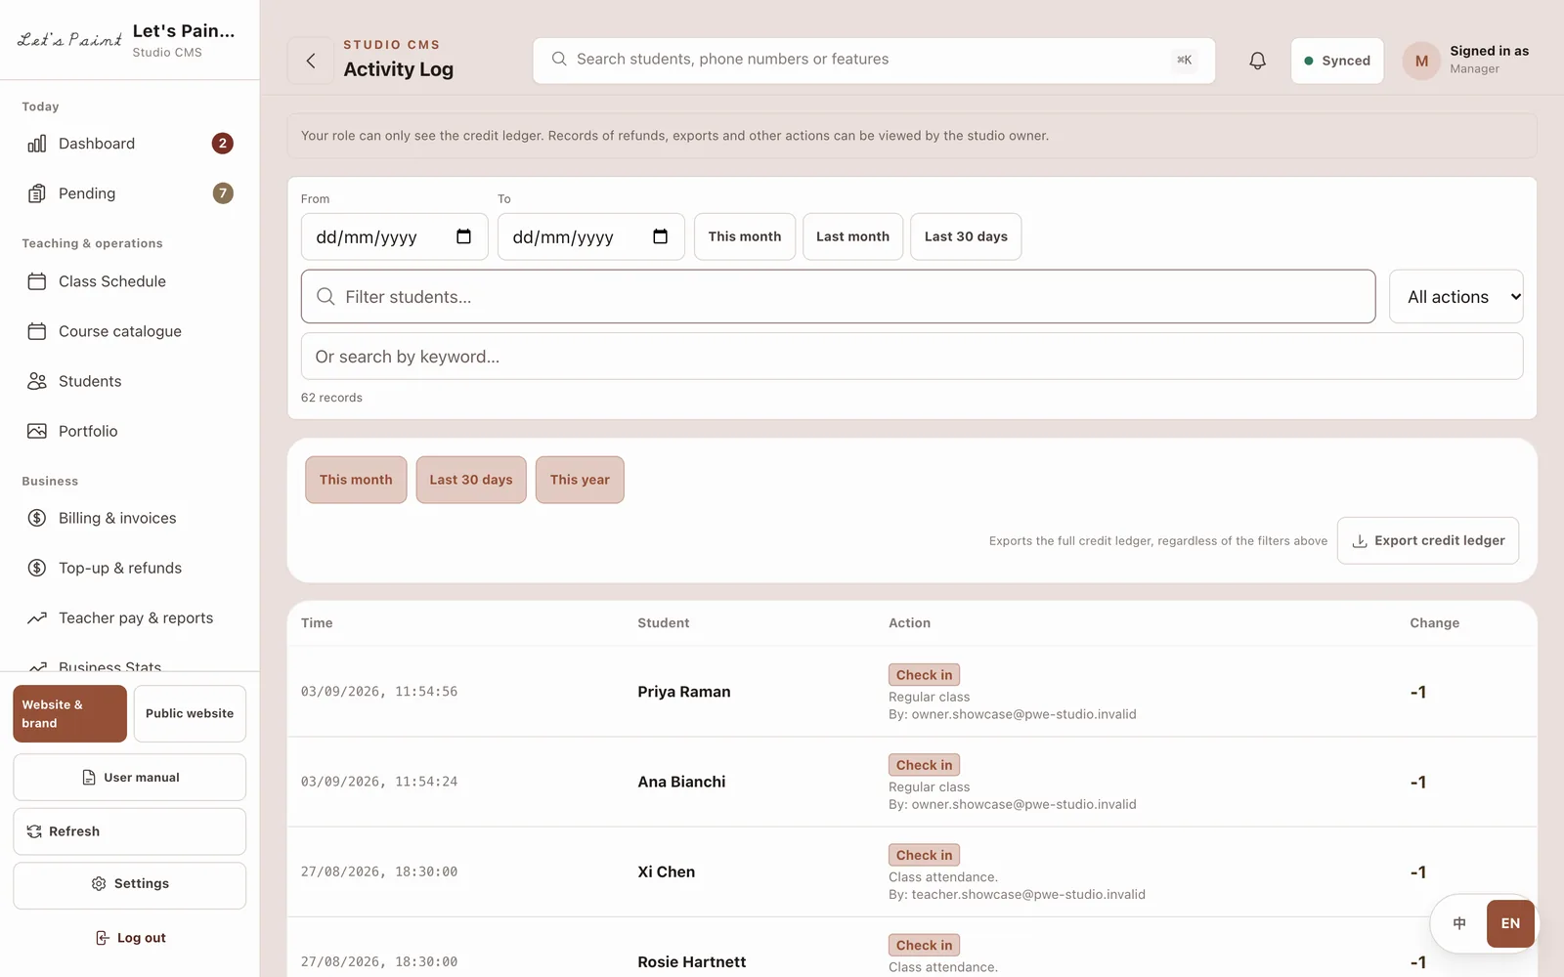Expand the All actions dropdown
This screenshot has height=977, width=1564.
(1455, 297)
